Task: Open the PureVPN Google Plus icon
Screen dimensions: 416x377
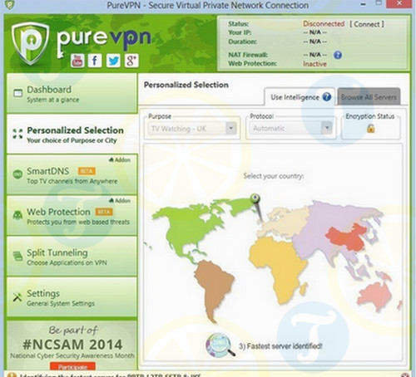Action: (x=131, y=61)
